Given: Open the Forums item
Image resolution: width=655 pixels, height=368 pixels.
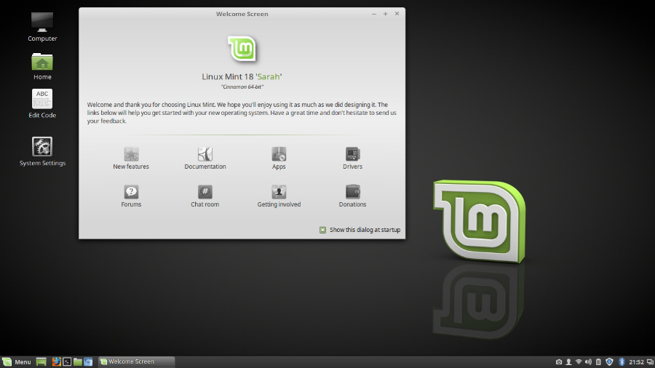Looking at the screenshot, I should [131, 196].
